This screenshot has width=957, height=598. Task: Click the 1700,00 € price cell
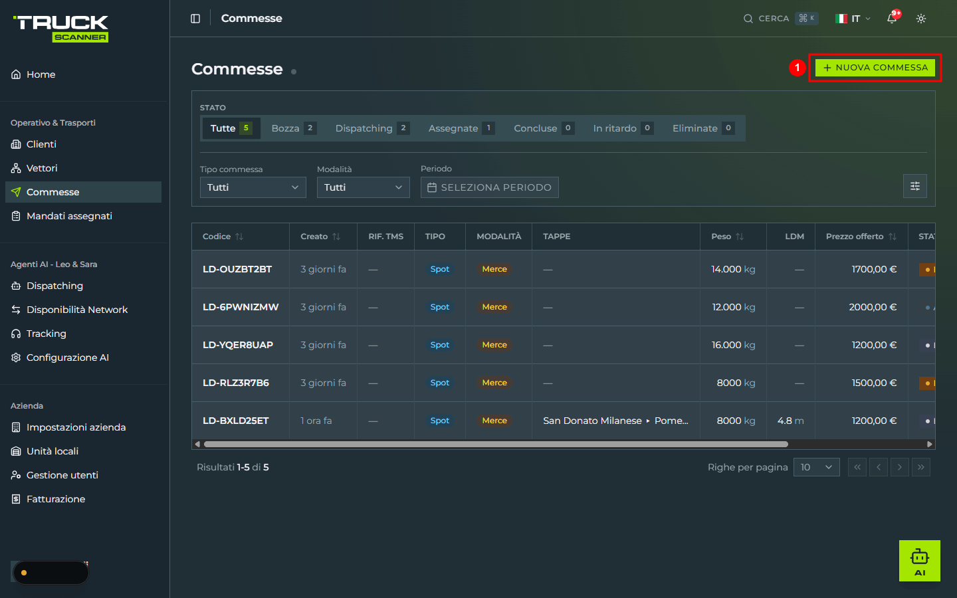[x=874, y=269]
